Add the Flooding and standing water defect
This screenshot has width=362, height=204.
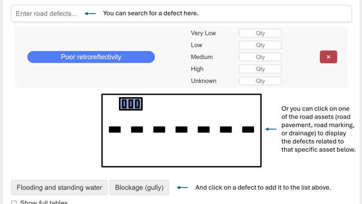point(59,188)
